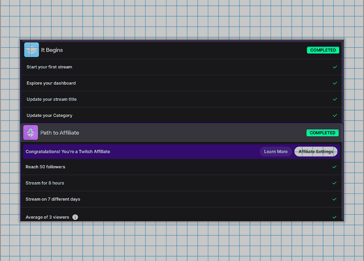Image resolution: width=364 pixels, height=261 pixels.
Task: Click checkmark for Stream for 8 hours
Action: (x=334, y=183)
